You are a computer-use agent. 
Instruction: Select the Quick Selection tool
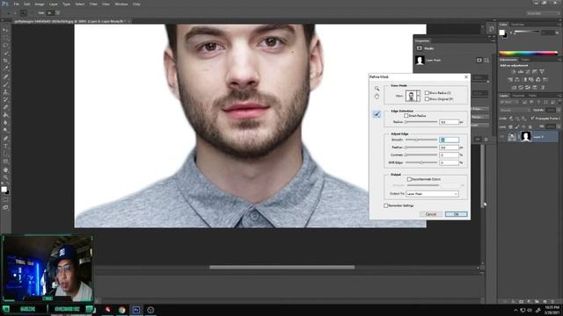pyautogui.click(x=5, y=53)
